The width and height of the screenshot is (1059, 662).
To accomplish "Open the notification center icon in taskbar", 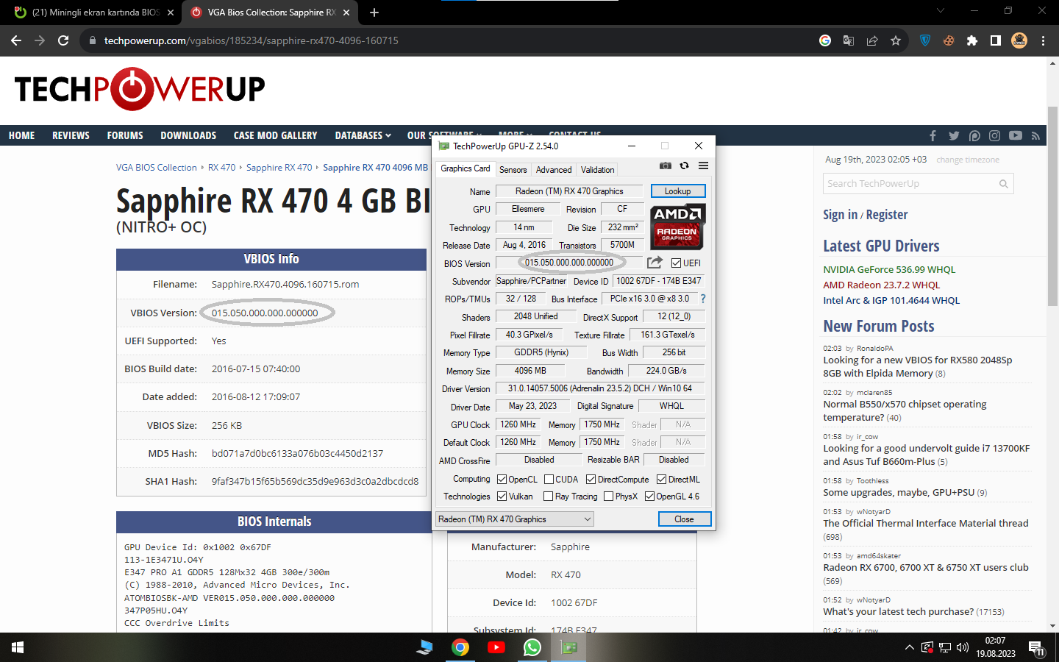I will (1036, 648).
